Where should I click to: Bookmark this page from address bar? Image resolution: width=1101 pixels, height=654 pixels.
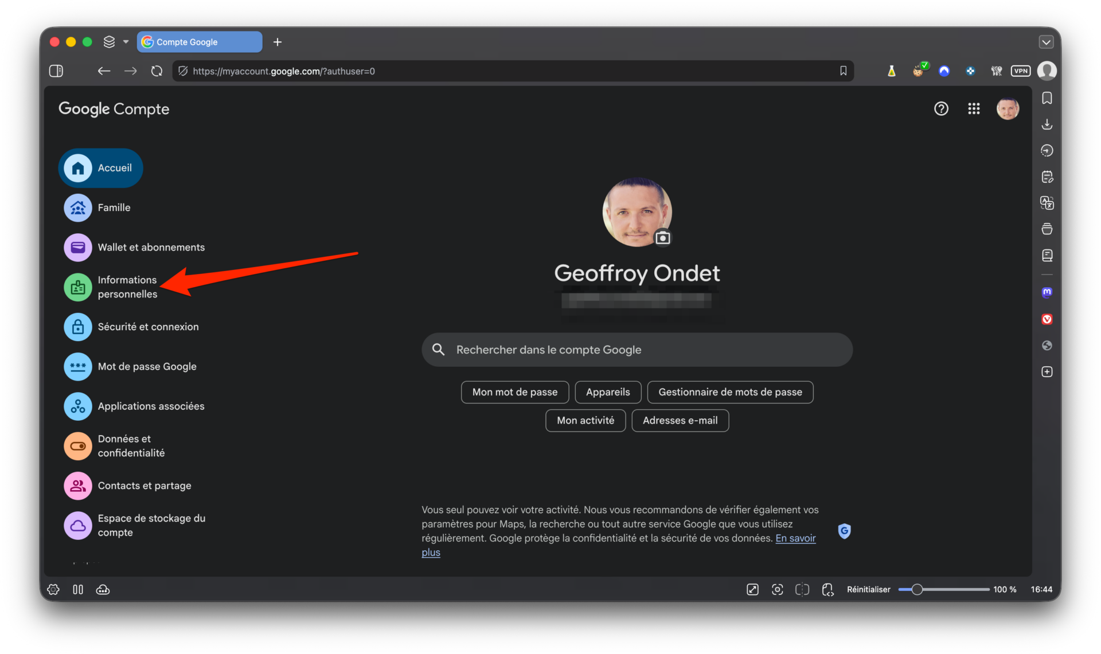(843, 71)
